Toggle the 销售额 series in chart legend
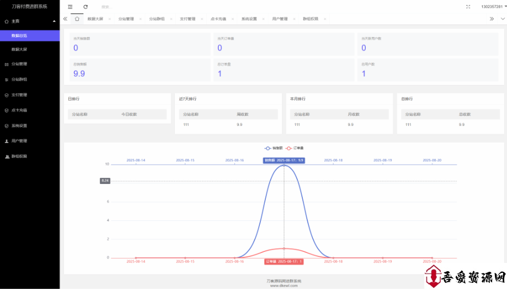The width and height of the screenshot is (507, 290). click(274, 148)
